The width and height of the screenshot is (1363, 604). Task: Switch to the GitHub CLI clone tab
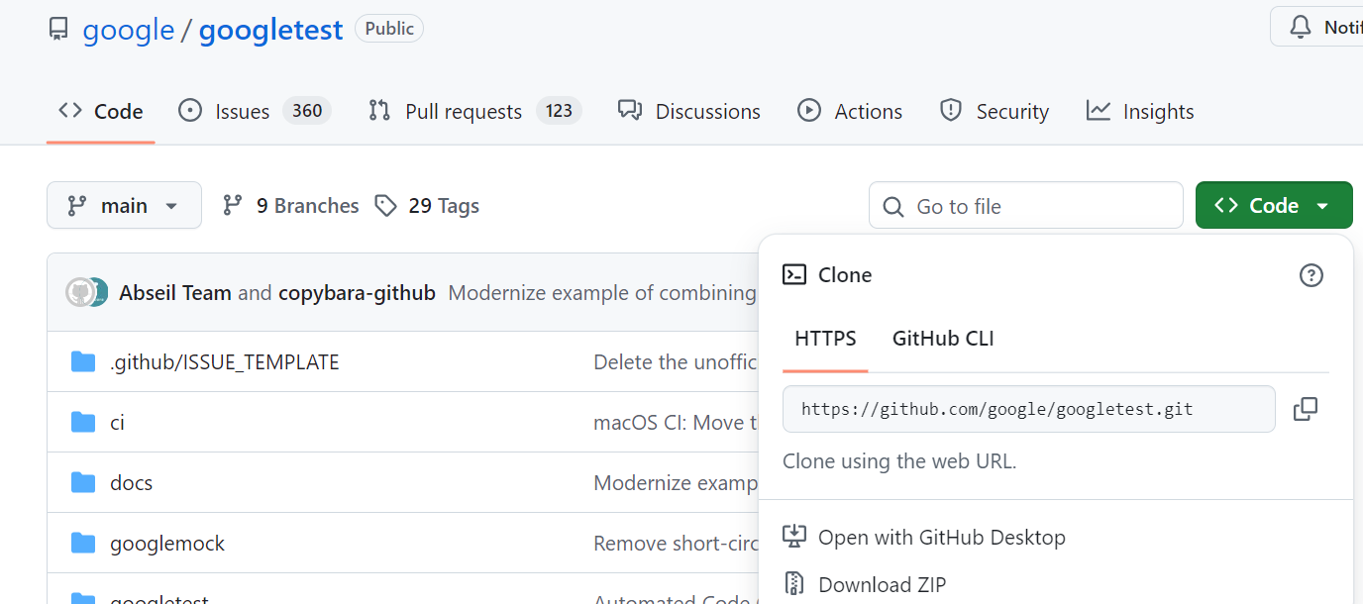pyautogui.click(x=943, y=339)
